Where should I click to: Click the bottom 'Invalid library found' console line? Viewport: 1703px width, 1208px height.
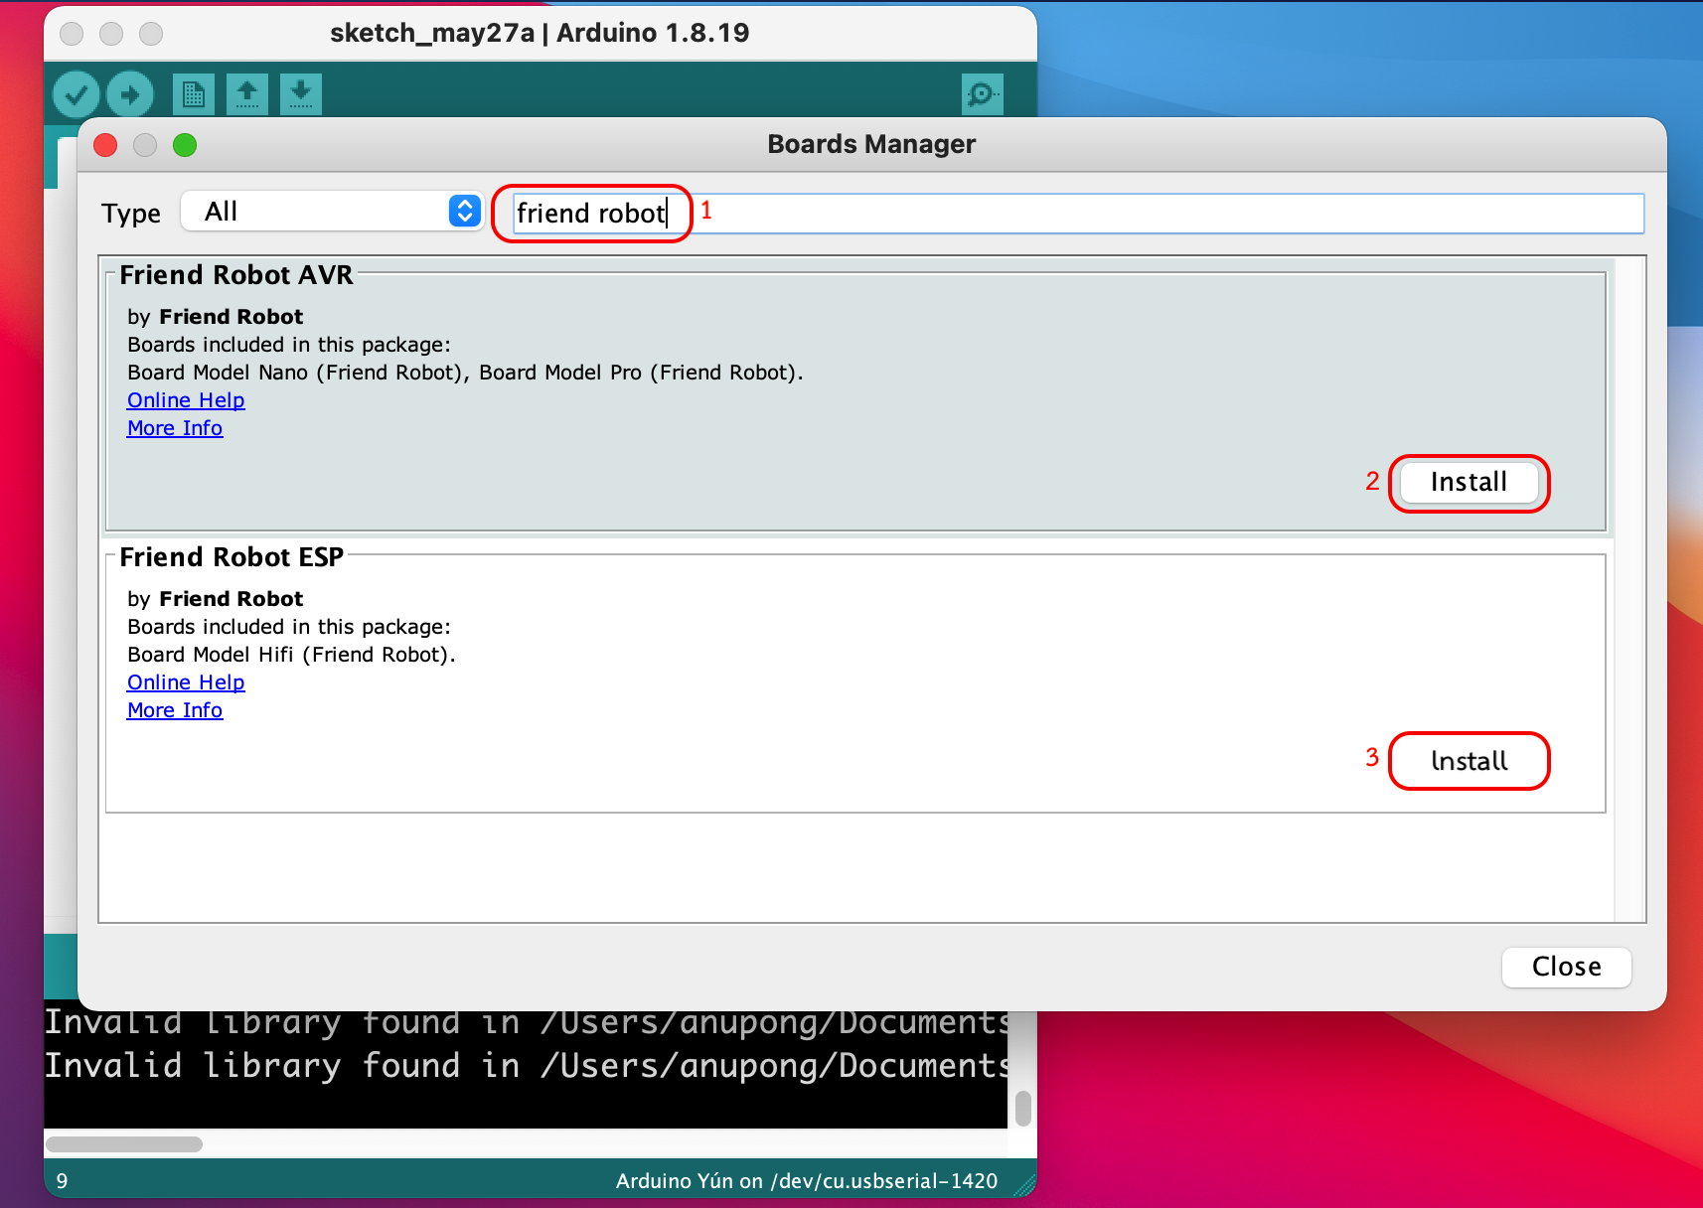click(527, 1065)
